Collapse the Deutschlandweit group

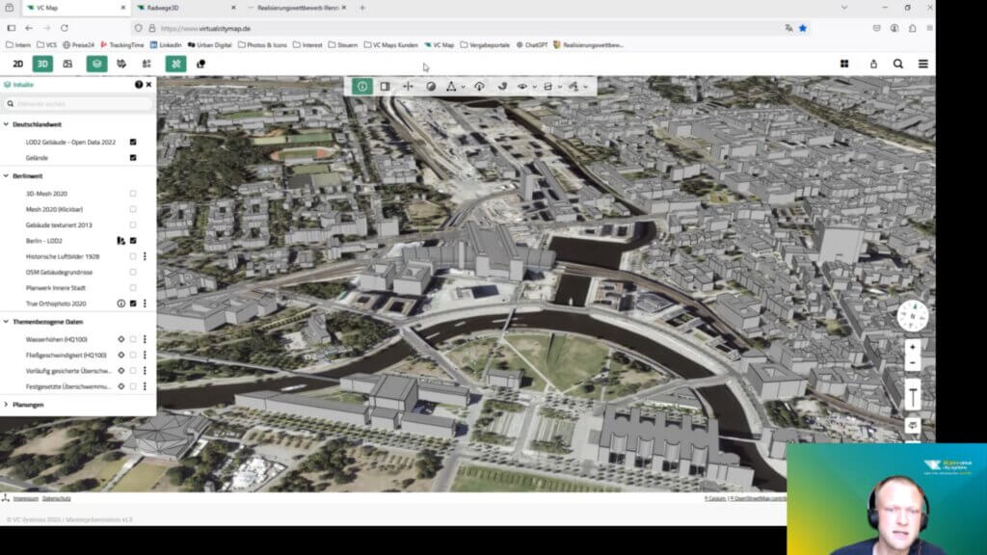click(7, 124)
